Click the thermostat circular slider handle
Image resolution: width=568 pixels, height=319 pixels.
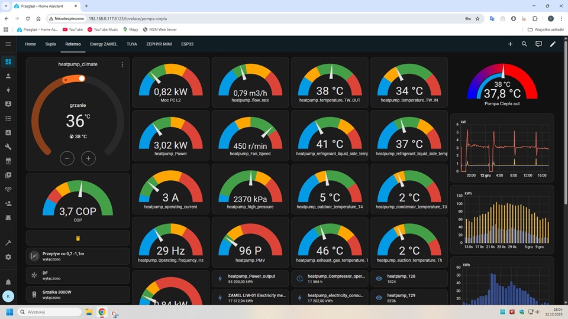point(82,79)
